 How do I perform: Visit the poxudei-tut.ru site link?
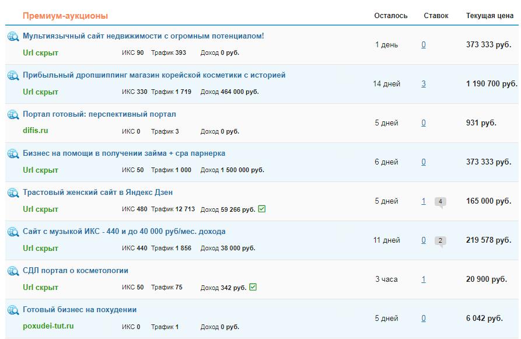tap(48, 326)
